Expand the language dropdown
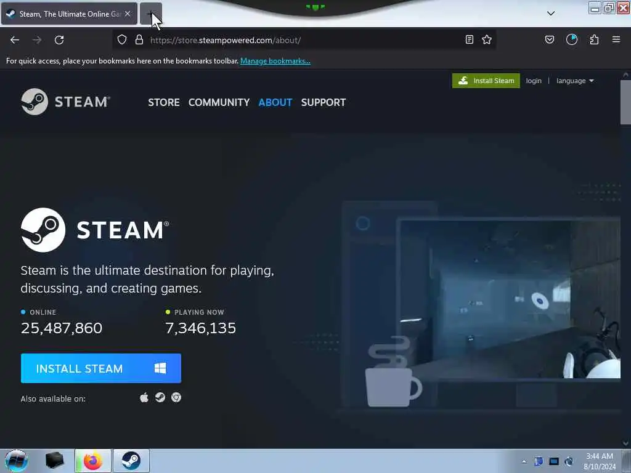 (575, 81)
